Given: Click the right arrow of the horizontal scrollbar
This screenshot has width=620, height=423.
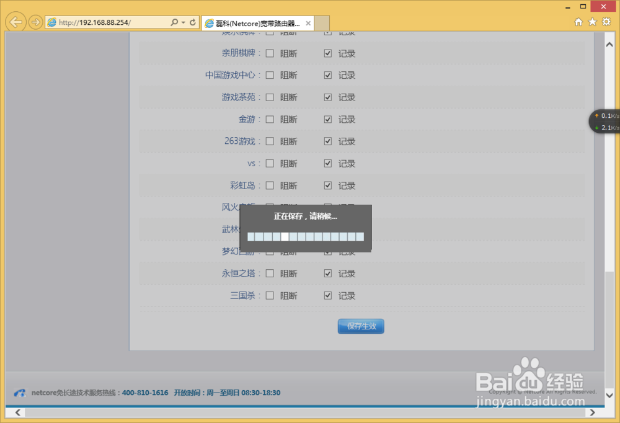Looking at the screenshot, I should tap(593, 412).
